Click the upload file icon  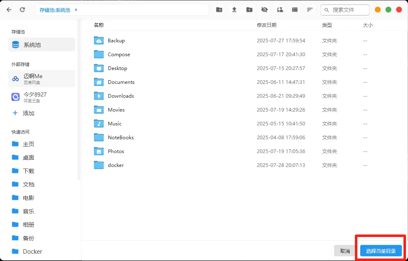[x=234, y=10]
